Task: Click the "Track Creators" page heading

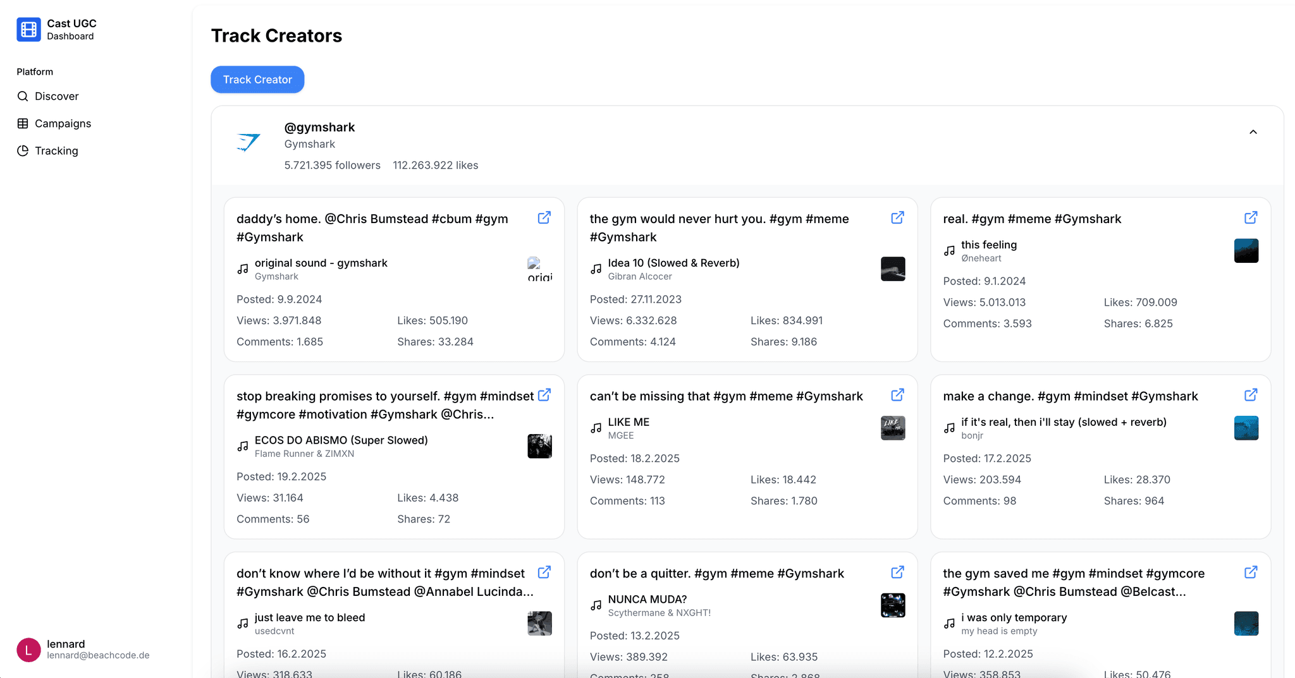Action: (x=276, y=35)
